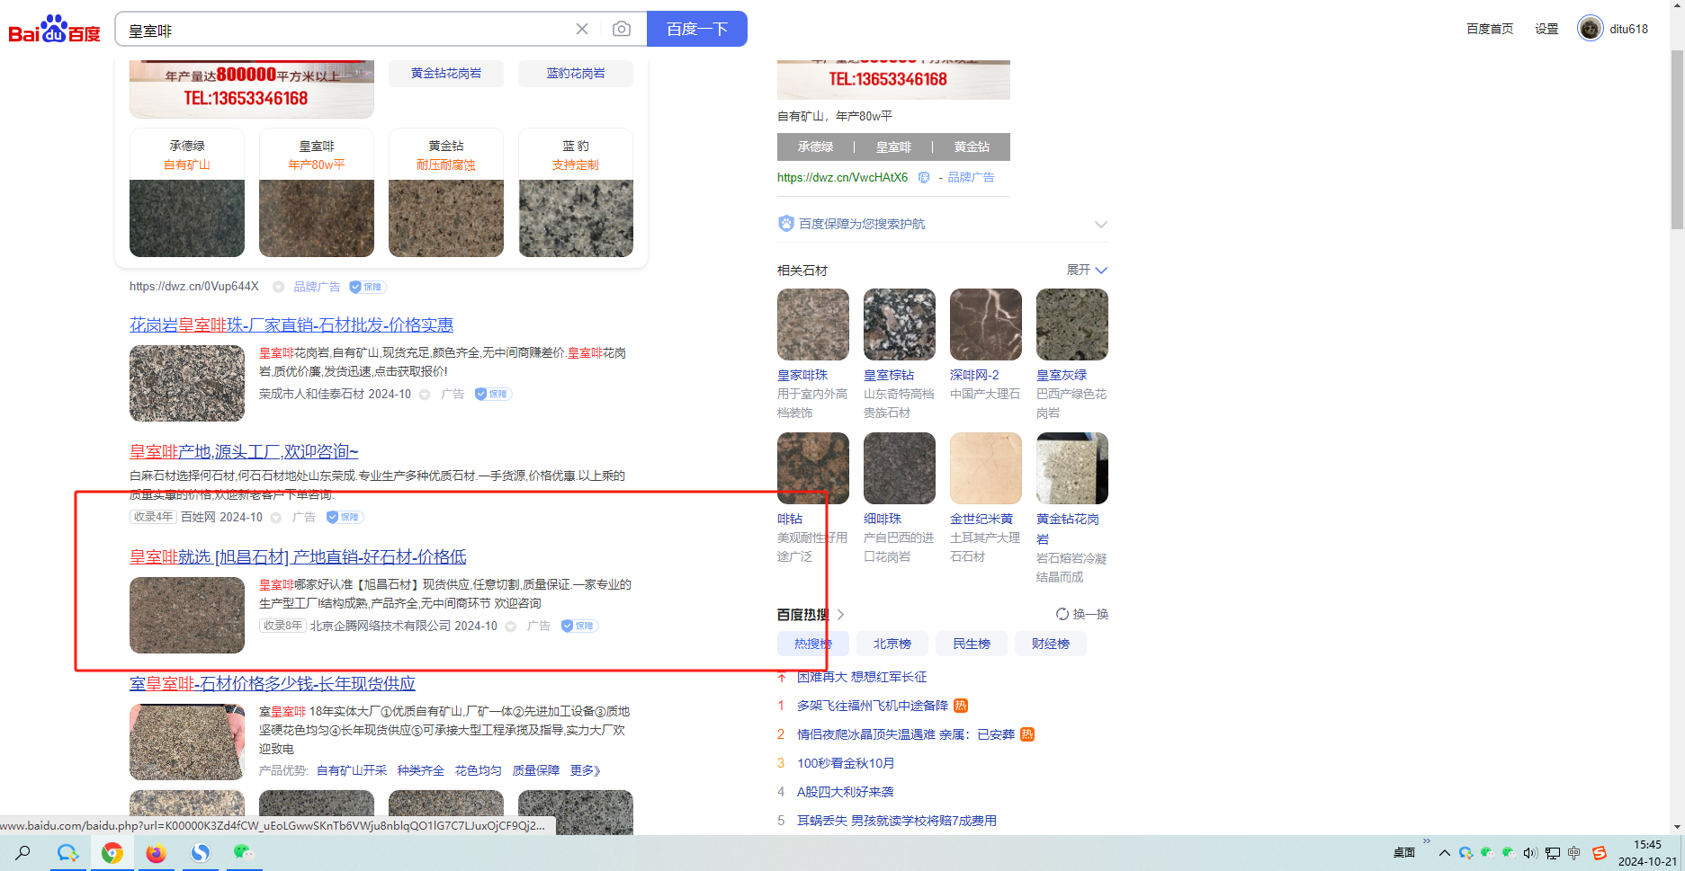Open the 承德绿 自有矿山 stone card
This screenshot has width=1685, height=871.
(x=187, y=192)
